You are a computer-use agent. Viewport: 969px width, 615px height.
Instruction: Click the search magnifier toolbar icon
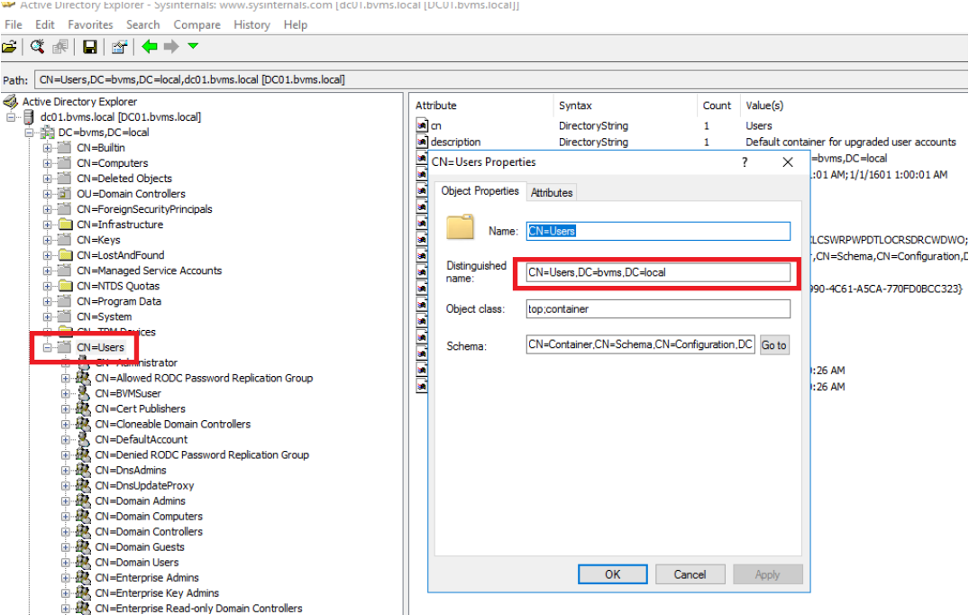click(x=38, y=47)
